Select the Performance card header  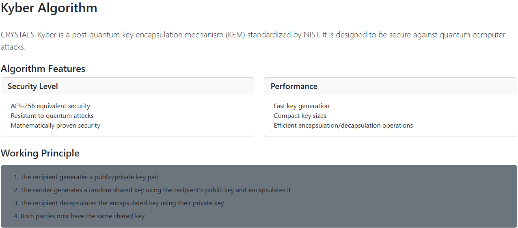[x=294, y=86]
